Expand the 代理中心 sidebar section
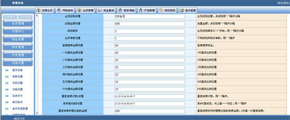Image resolution: width=290 pixels, height=120 pixels. (18, 31)
